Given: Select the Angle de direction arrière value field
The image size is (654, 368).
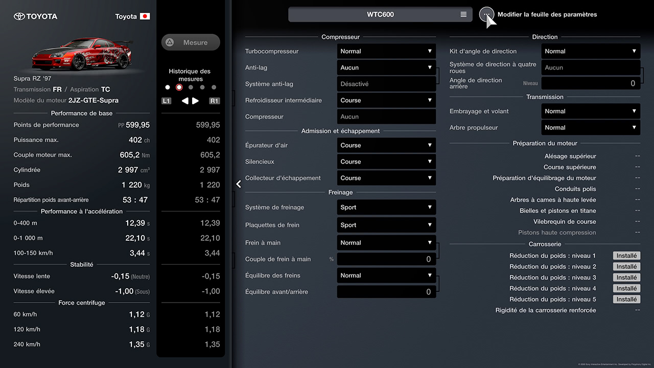Looking at the screenshot, I should point(591,83).
